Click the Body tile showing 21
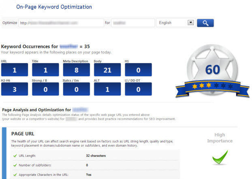 click(108, 70)
